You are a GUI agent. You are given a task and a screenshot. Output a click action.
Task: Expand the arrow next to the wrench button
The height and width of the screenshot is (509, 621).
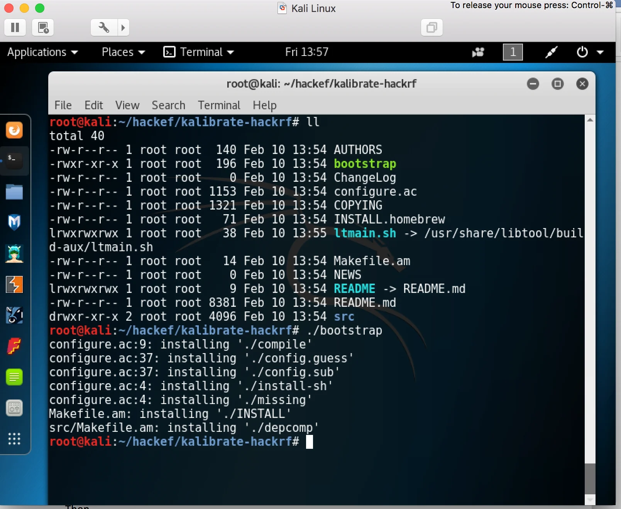click(x=123, y=27)
